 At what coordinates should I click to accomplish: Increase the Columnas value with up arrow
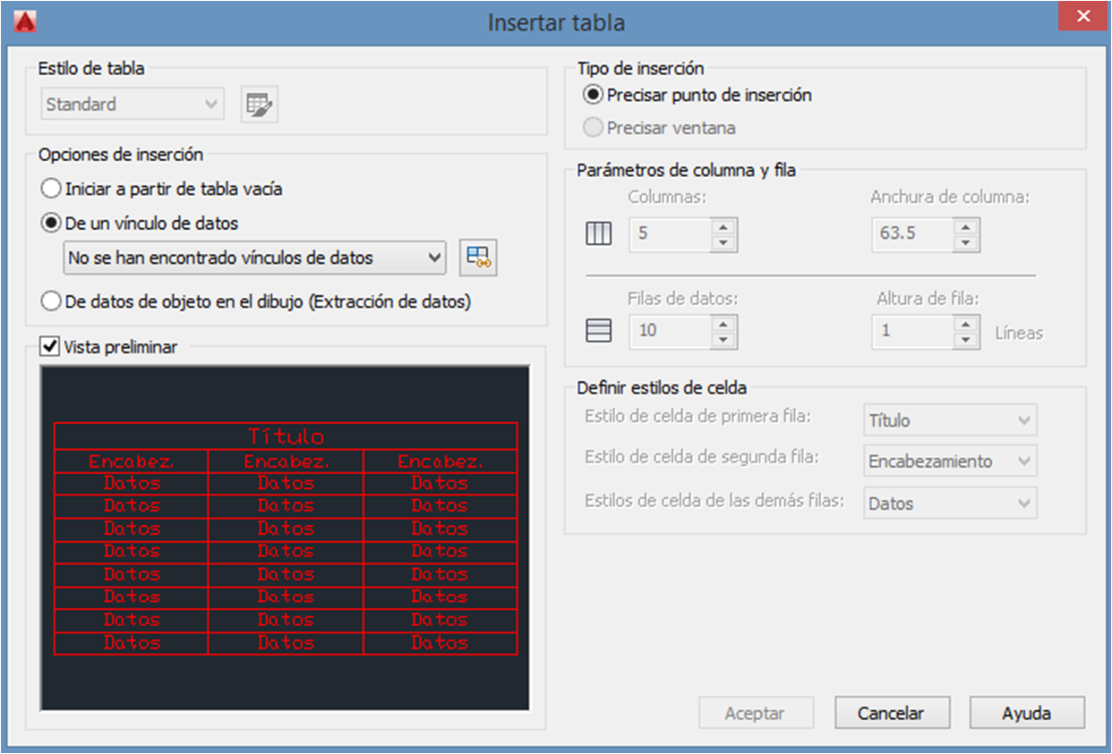[723, 225]
